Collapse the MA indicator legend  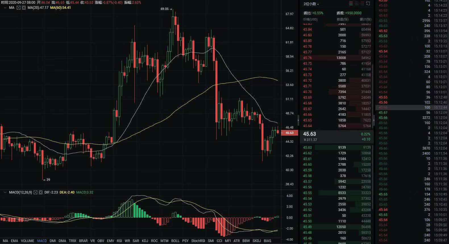(5, 8)
